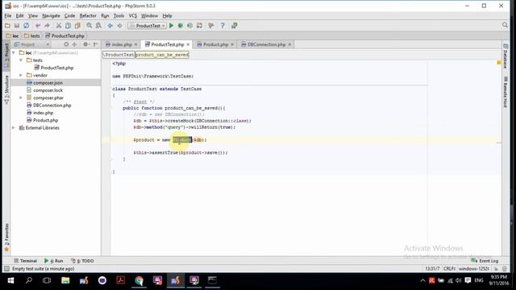Open the VCS menu

pyautogui.click(x=132, y=16)
